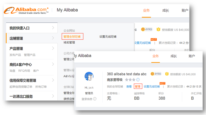This screenshot has width=206, height=115.
Task: Select 成长 tab in back window
Action: pyautogui.click(x=166, y=10)
